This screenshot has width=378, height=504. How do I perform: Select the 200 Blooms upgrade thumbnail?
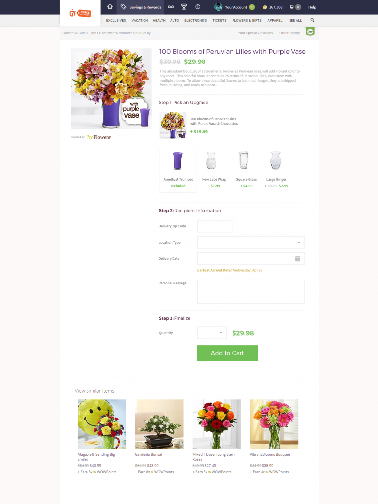coord(173,126)
